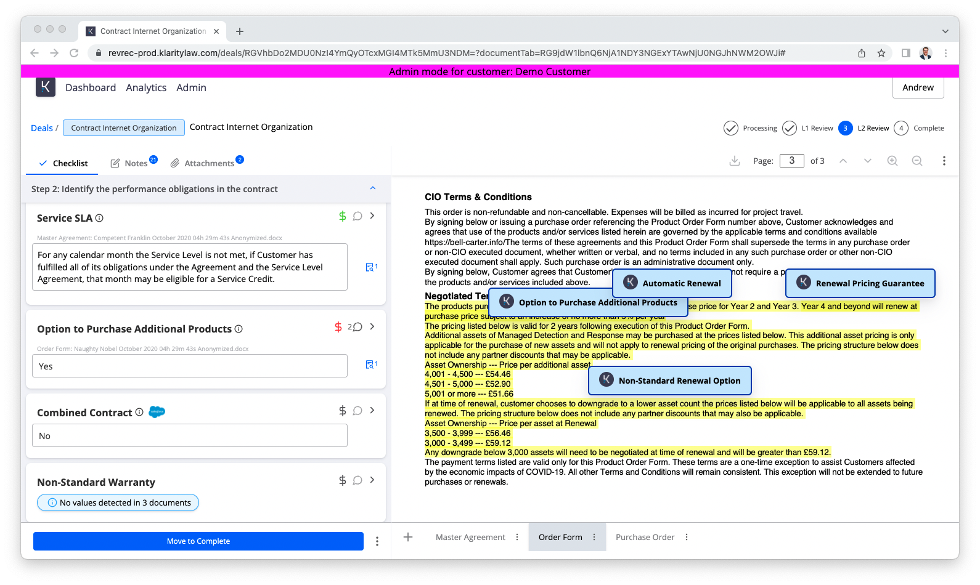The image size is (980, 585).
Task: Click the Automatic Renewal annotation tag
Action: (x=672, y=283)
